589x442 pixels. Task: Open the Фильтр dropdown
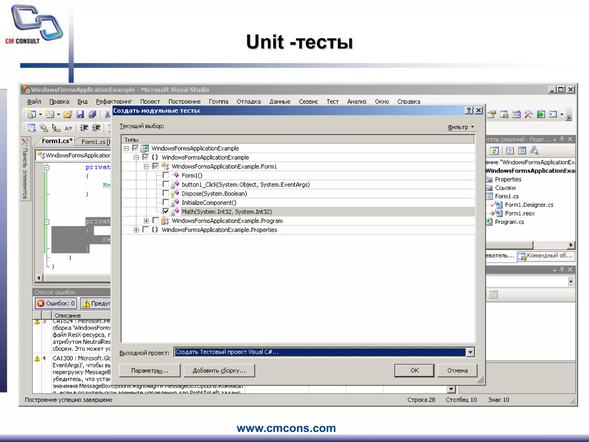(x=461, y=127)
